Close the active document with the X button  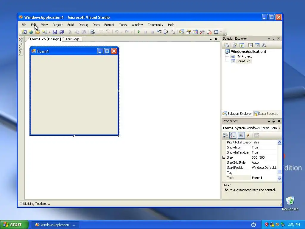(x=216, y=39)
